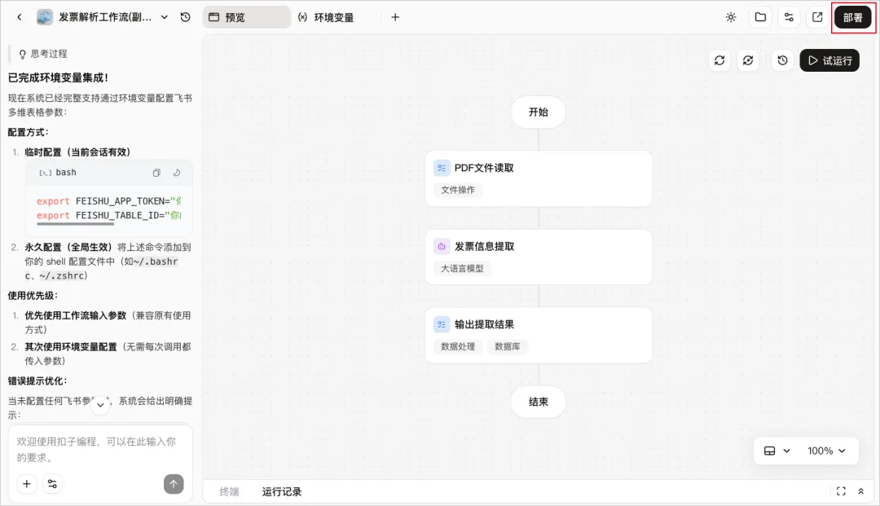
Task: Open the 100% zoom level dropdown
Action: pyautogui.click(x=827, y=451)
